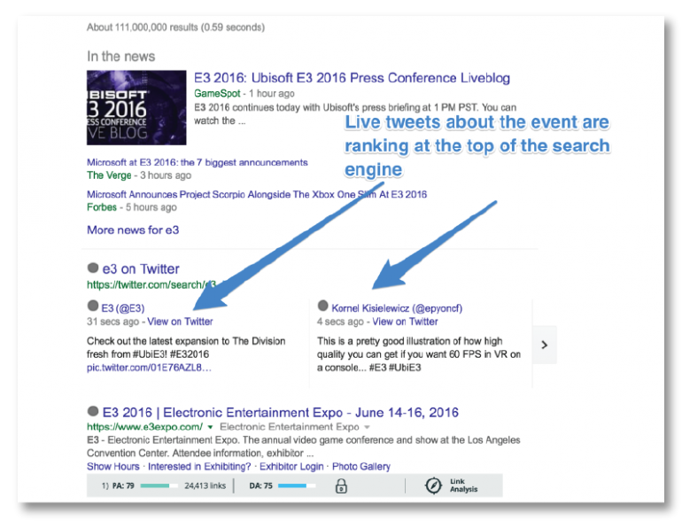Viewport: 682px width, 528px height.
Task: Expand the gray arrow after Electronic Entertainment Expo
Action: [367, 427]
